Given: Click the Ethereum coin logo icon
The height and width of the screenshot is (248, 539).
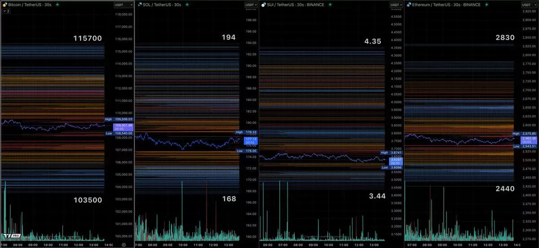Looking at the screenshot, I should point(408,4).
